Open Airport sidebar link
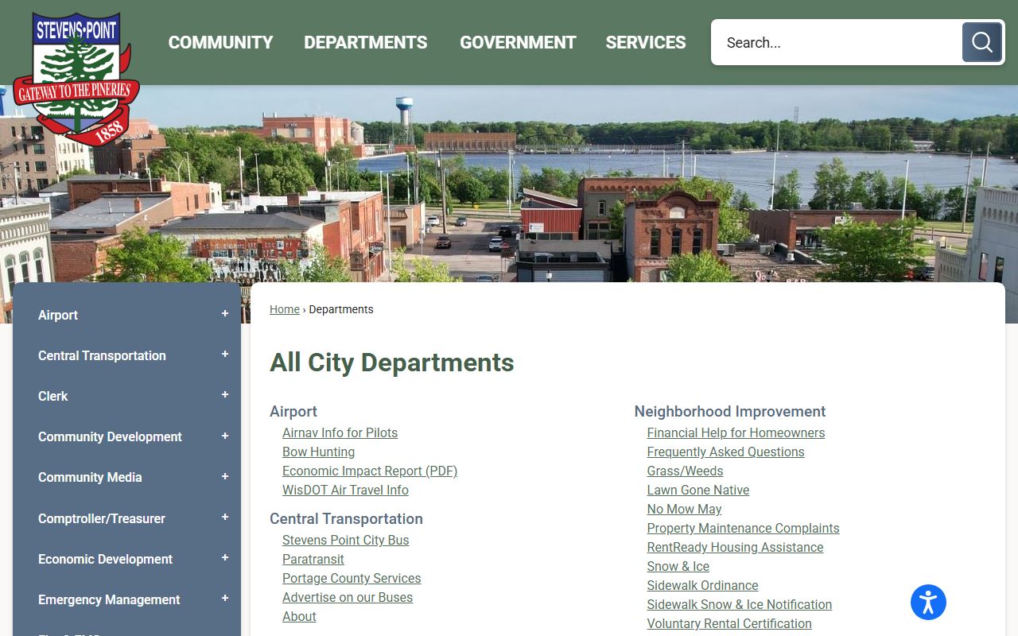 pos(58,315)
